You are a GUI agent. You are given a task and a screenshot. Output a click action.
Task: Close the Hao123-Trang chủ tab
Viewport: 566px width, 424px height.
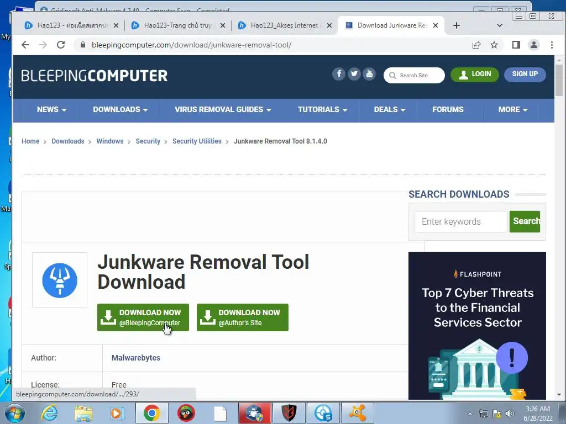(x=223, y=25)
